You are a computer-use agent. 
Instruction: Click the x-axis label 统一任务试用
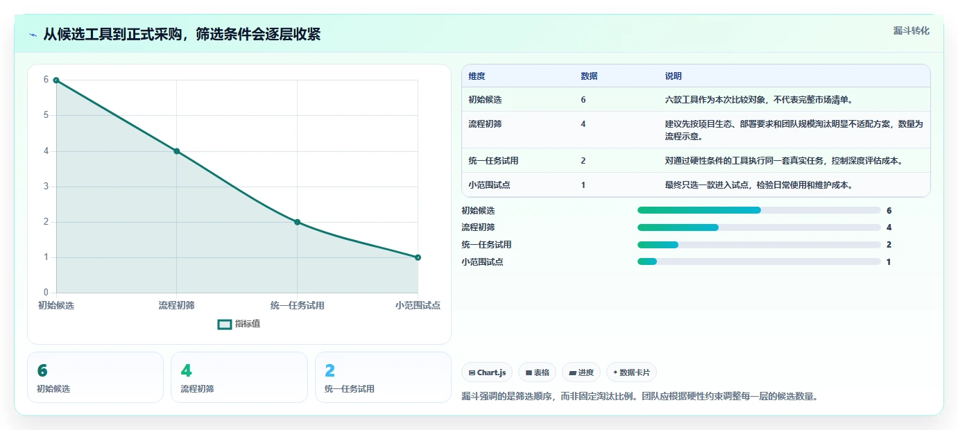(x=298, y=305)
